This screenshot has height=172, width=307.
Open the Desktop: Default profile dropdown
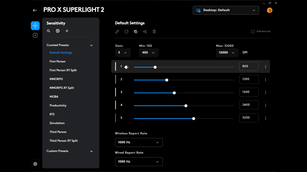(226, 10)
